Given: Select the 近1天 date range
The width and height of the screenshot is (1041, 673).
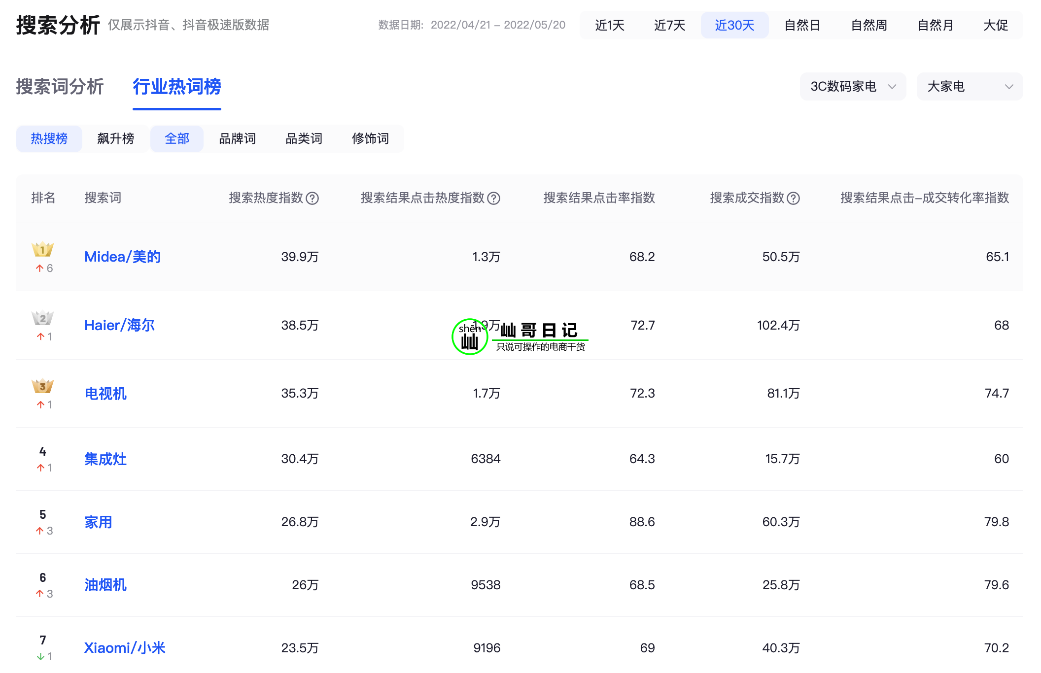Looking at the screenshot, I should [610, 25].
